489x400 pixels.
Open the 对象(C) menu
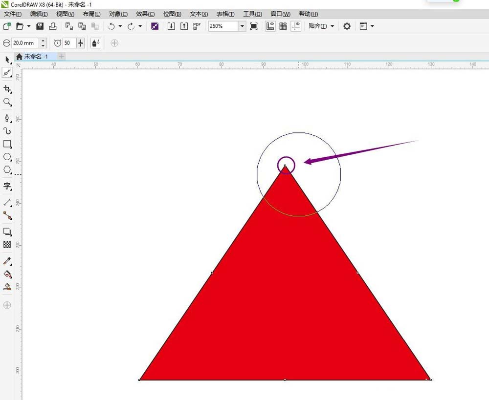click(118, 14)
